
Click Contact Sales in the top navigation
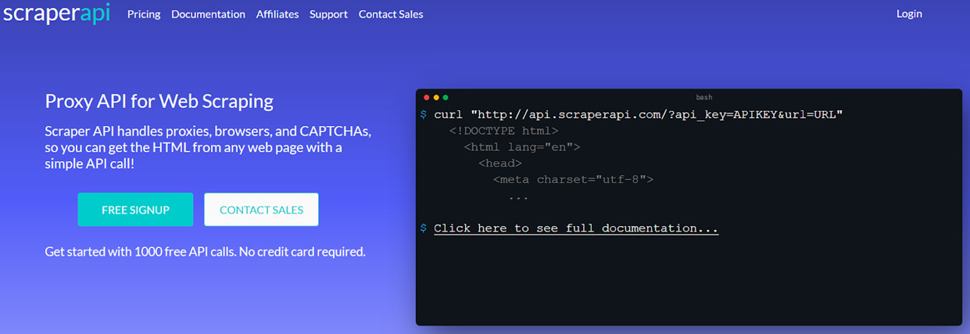[391, 14]
